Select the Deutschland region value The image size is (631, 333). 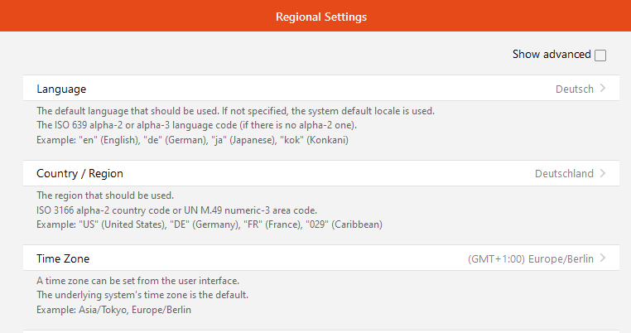[x=564, y=174]
